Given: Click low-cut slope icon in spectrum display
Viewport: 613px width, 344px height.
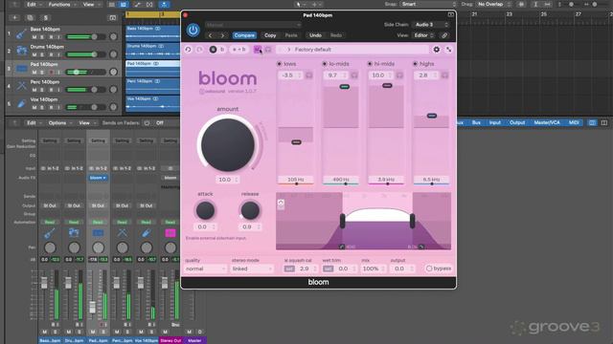Looking at the screenshot, I should pyautogui.click(x=342, y=247).
